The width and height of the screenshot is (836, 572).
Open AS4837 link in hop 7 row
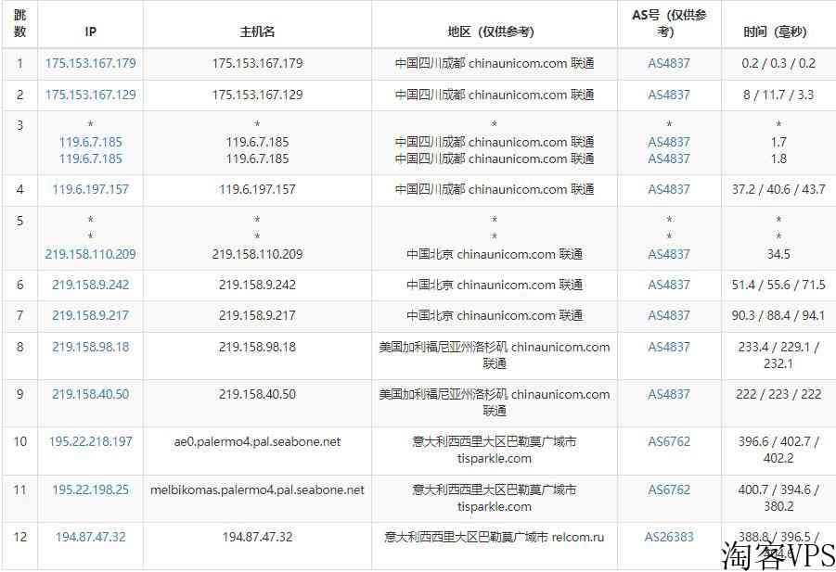(x=669, y=315)
